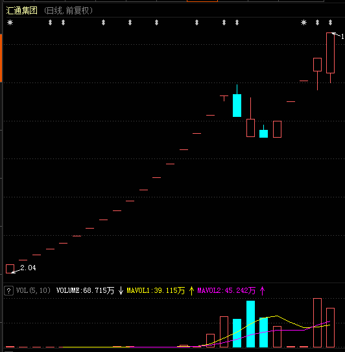
Task: Click the down arrow beside the VOLUME value
Action: click(121, 291)
